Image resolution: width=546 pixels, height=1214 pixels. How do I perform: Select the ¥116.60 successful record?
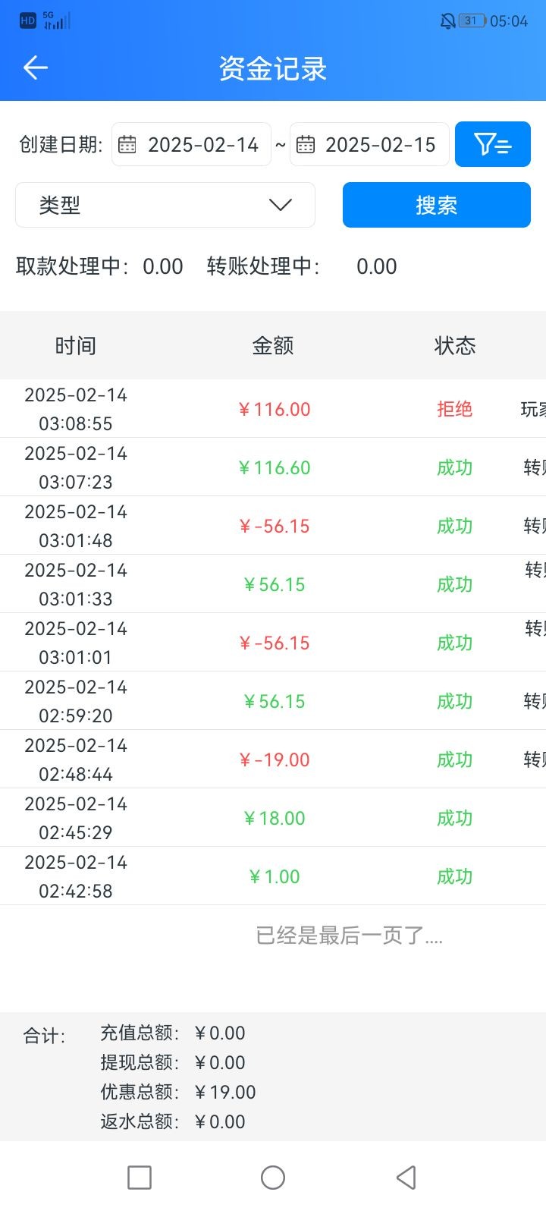pyautogui.click(x=273, y=467)
